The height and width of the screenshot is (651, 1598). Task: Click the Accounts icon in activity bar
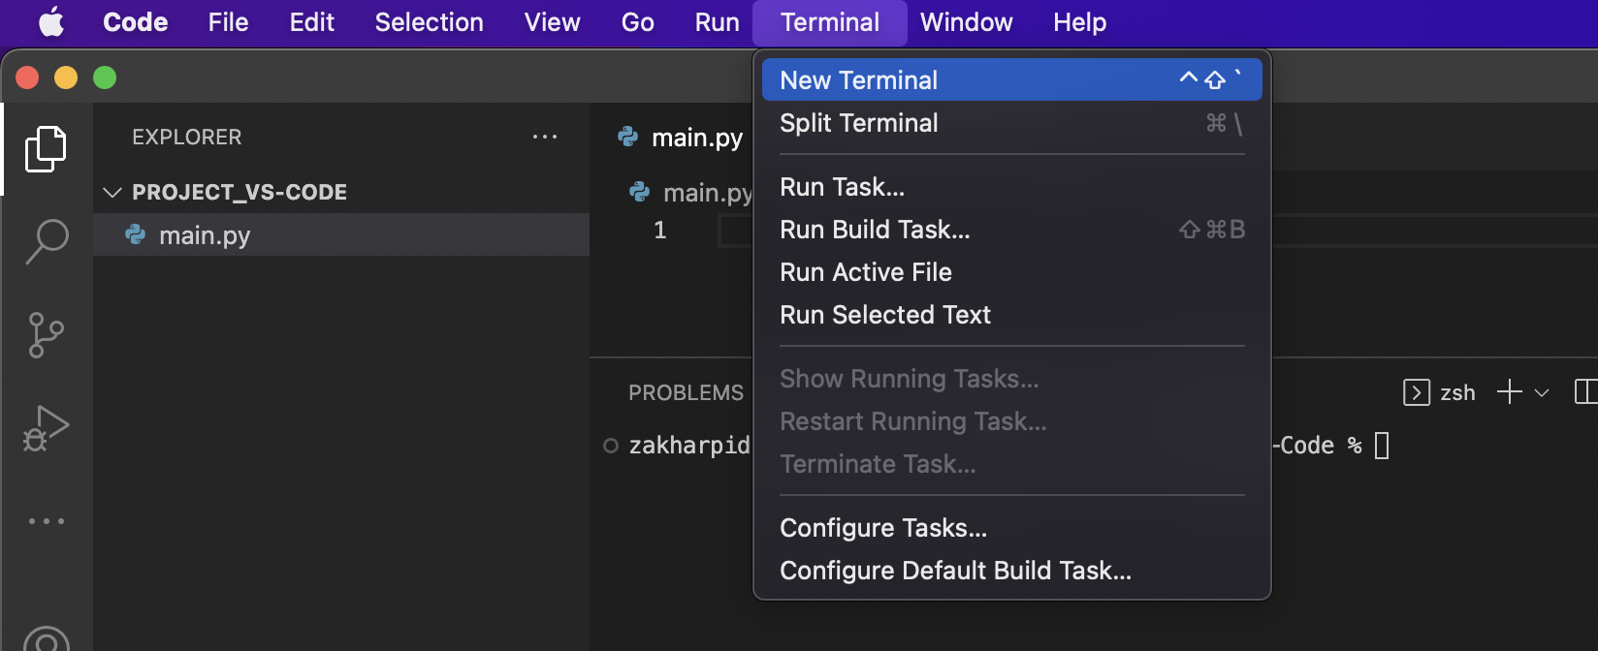point(46,639)
